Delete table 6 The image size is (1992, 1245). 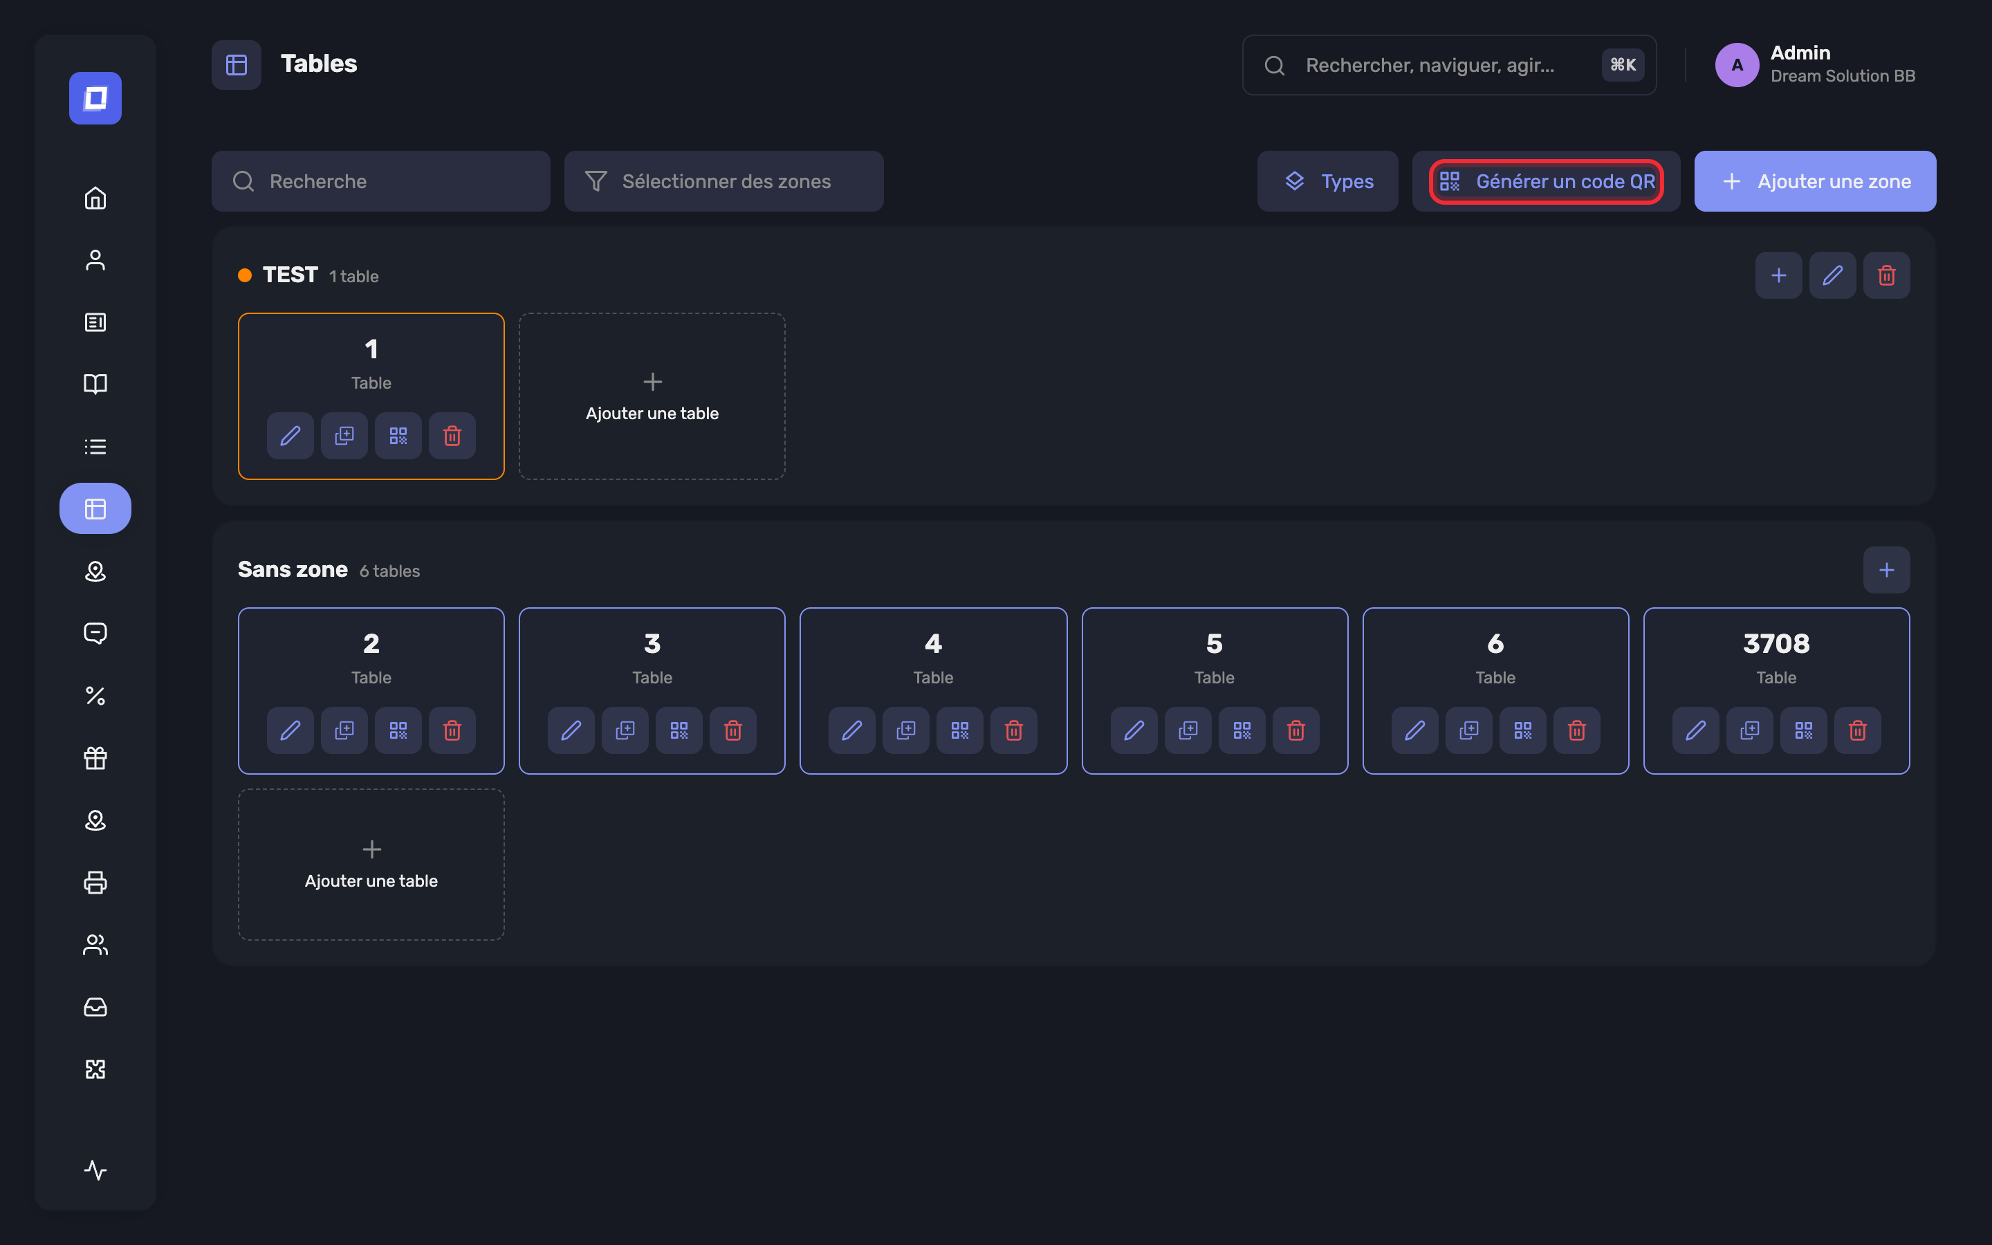click(1577, 730)
